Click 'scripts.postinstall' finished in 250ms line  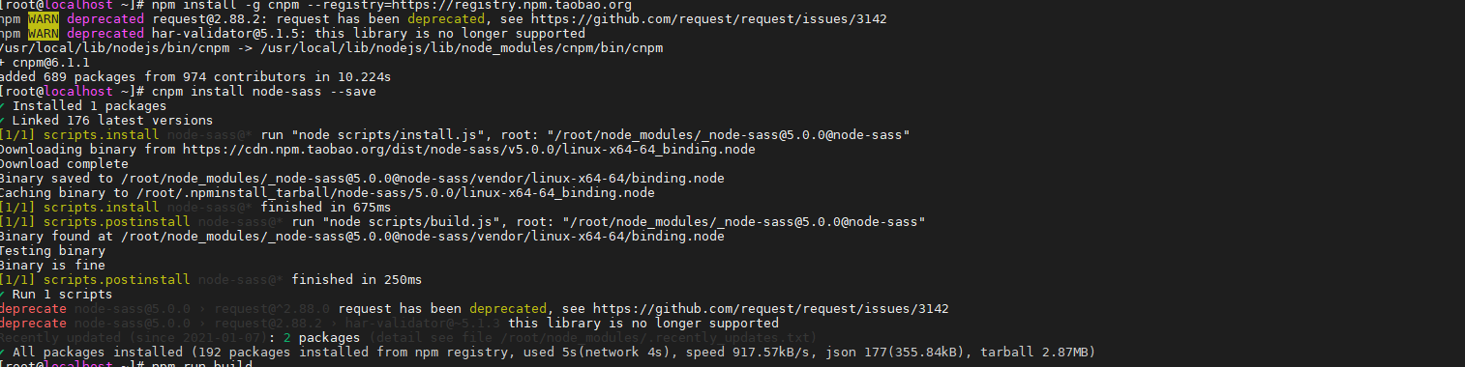211,280
